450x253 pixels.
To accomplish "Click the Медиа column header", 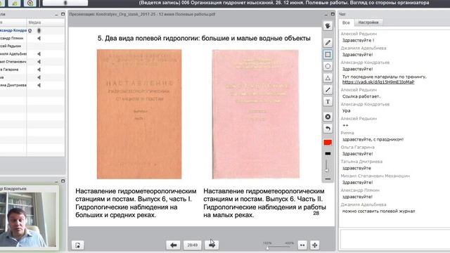I will 34,22.
